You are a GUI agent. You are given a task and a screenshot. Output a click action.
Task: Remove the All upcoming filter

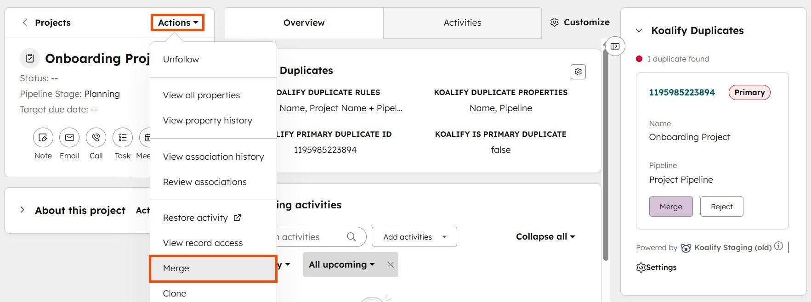click(x=391, y=264)
